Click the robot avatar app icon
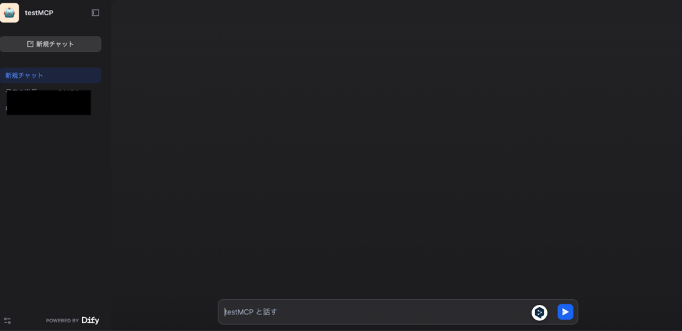Image resolution: width=682 pixels, height=331 pixels. click(9, 13)
